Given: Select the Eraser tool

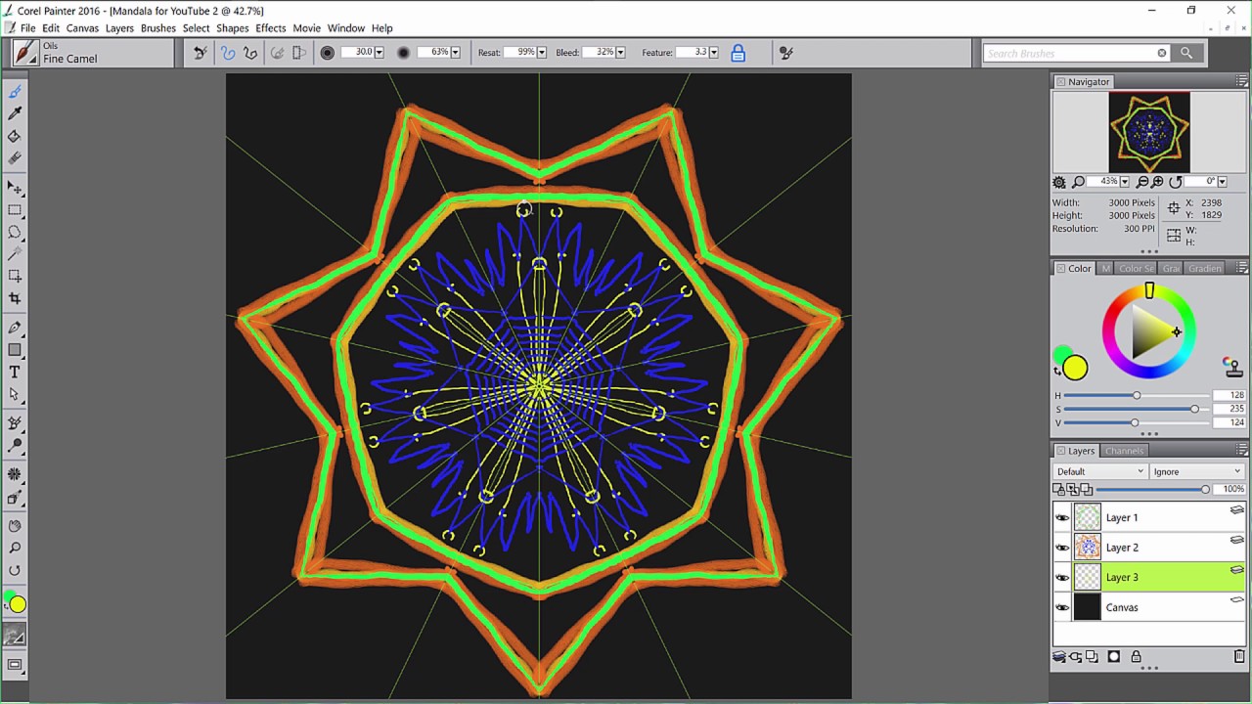Looking at the screenshot, I should pos(15,157).
